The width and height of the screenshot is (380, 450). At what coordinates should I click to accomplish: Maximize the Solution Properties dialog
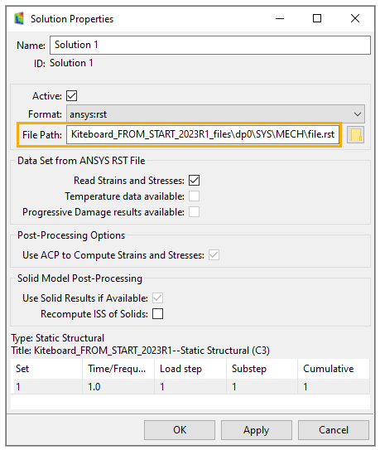pyautogui.click(x=317, y=18)
